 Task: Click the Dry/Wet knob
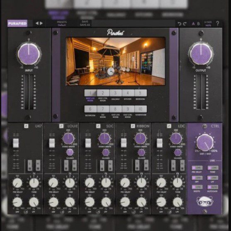click(x=205, y=143)
